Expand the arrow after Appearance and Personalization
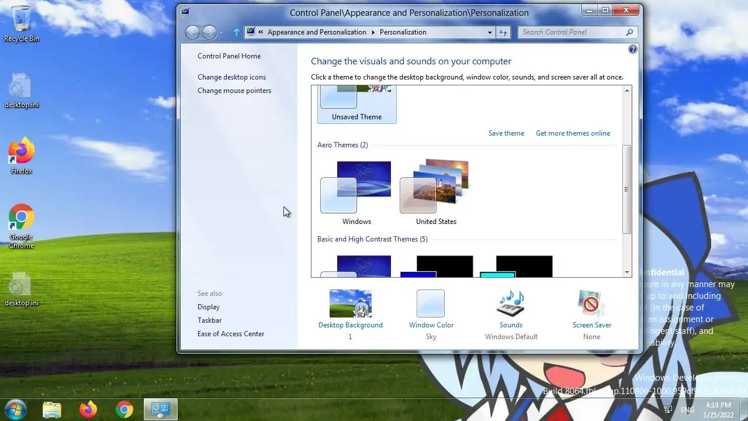This screenshot has width=748, height=421. coord(373,32)
